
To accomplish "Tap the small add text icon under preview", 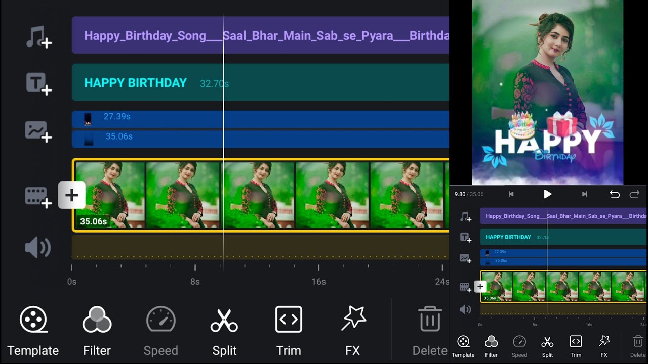I will pyautogui.click(x=465, y=237).
